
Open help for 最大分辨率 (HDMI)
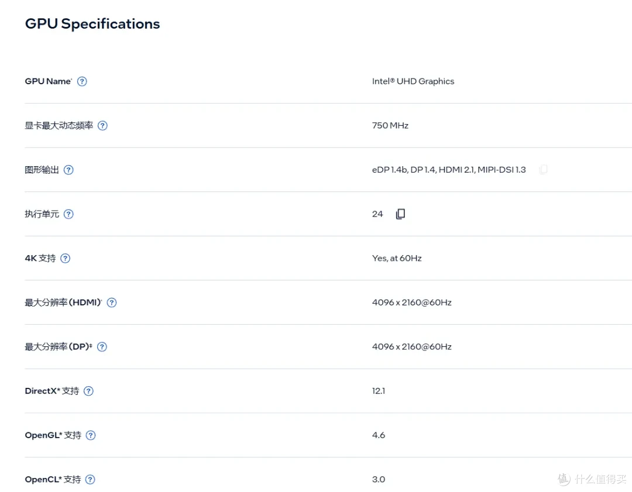coord(112,302)
